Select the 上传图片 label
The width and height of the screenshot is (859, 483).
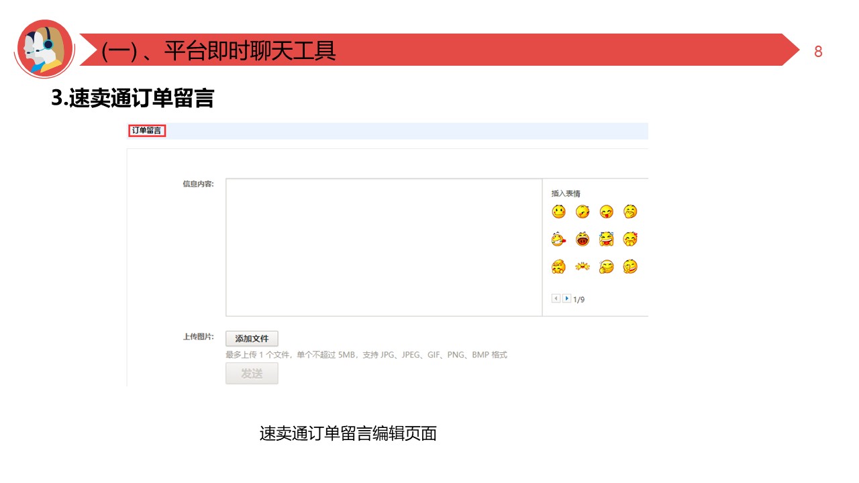click(198, 337)
